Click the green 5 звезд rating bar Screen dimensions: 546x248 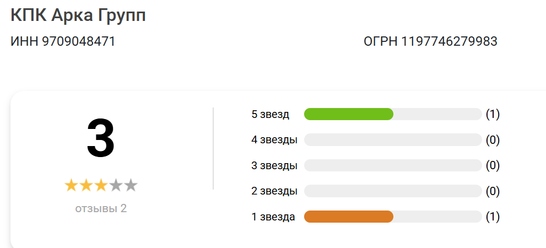349,114
